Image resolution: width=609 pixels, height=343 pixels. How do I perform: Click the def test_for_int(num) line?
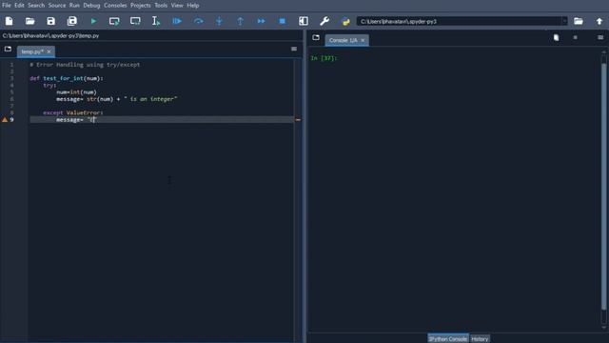pyautogui.click(x=67, y=78)
